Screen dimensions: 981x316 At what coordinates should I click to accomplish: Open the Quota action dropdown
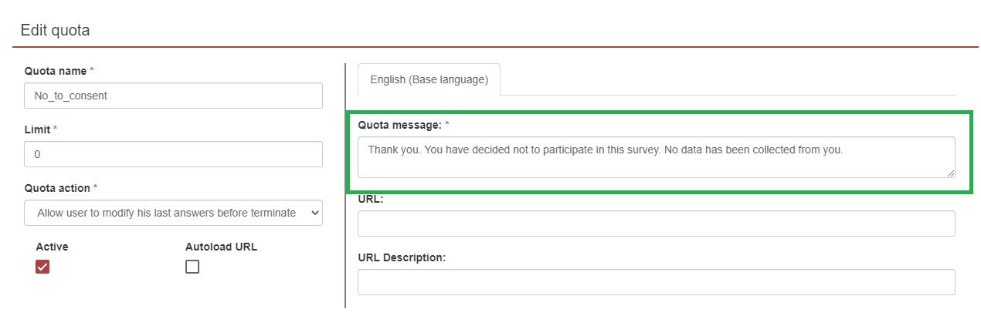173,213
